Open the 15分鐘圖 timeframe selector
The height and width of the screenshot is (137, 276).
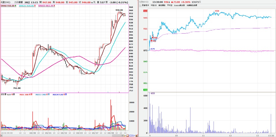coord(19,2)
